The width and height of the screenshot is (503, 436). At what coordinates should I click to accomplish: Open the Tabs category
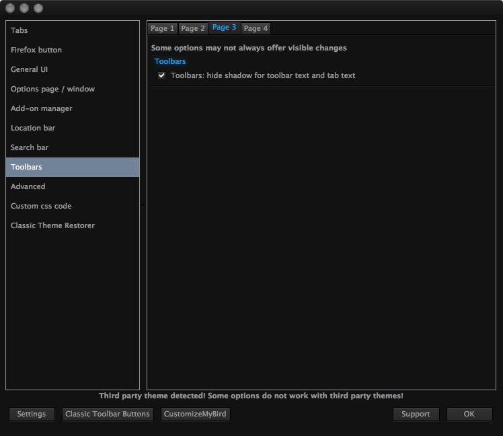point(73,30)
